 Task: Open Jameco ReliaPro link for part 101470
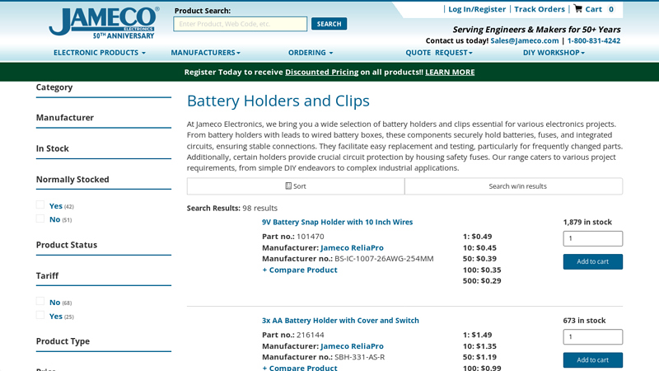pos(352,248)
